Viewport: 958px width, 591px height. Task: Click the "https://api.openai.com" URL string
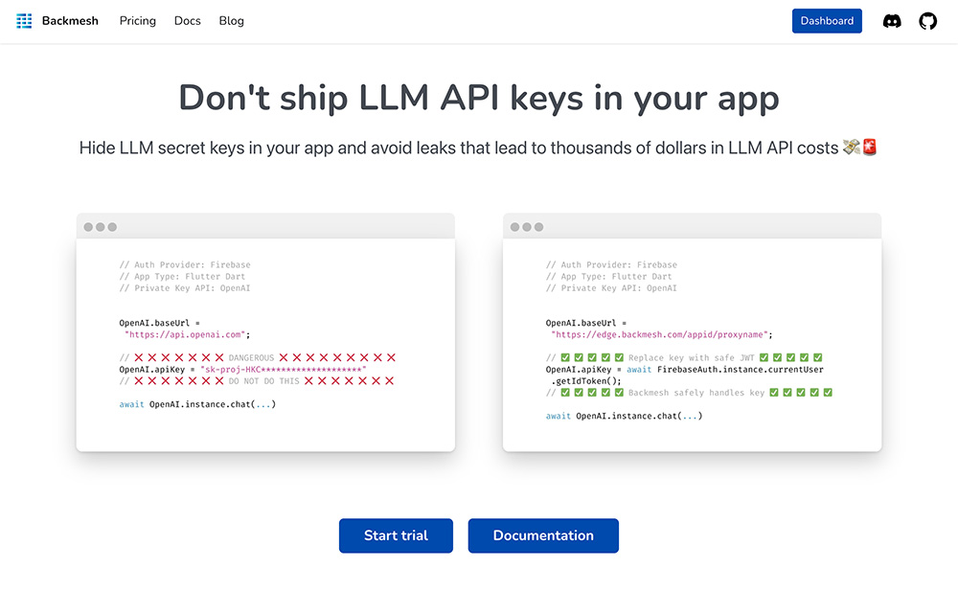(x=185, y=334)
